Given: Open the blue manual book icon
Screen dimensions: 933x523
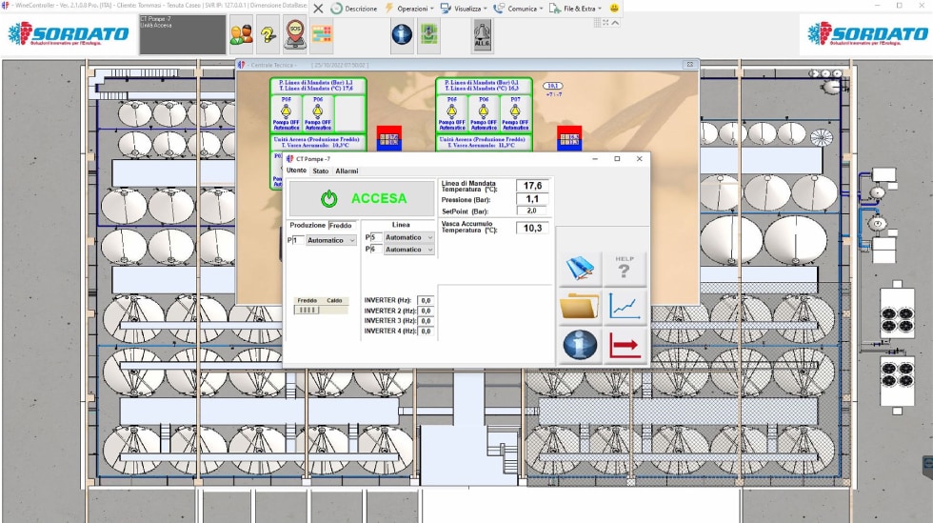Looking at the screenshot, I should 580,270.
